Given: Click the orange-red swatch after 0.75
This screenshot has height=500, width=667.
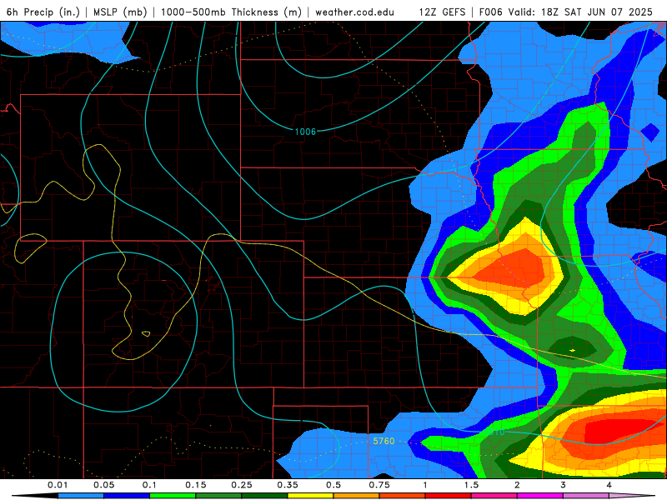Looking at the screenshot, I should [403, 496].
